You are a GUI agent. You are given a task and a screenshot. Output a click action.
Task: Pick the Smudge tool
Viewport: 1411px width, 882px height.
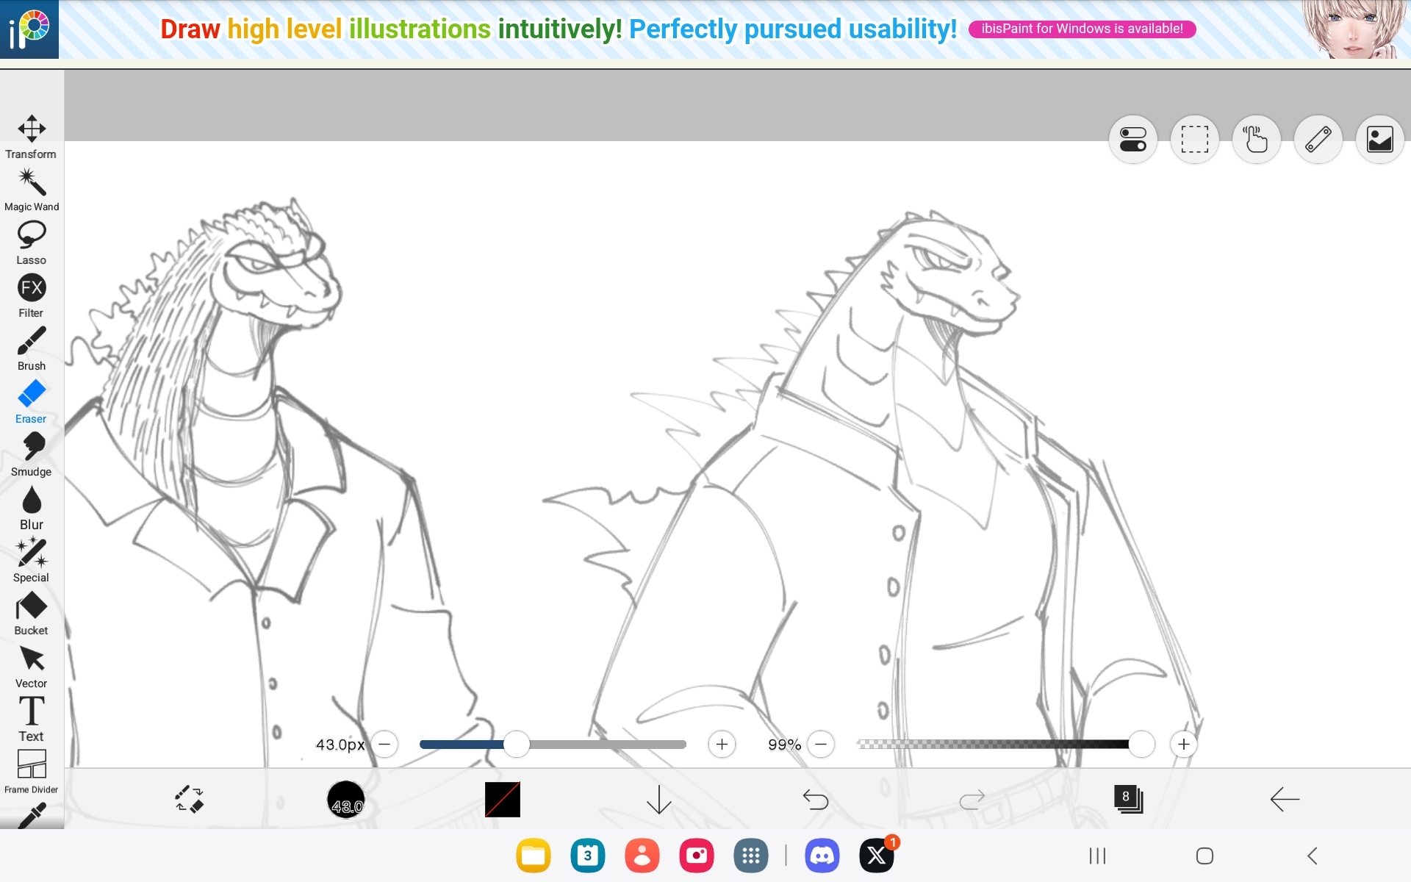(32, 453)
